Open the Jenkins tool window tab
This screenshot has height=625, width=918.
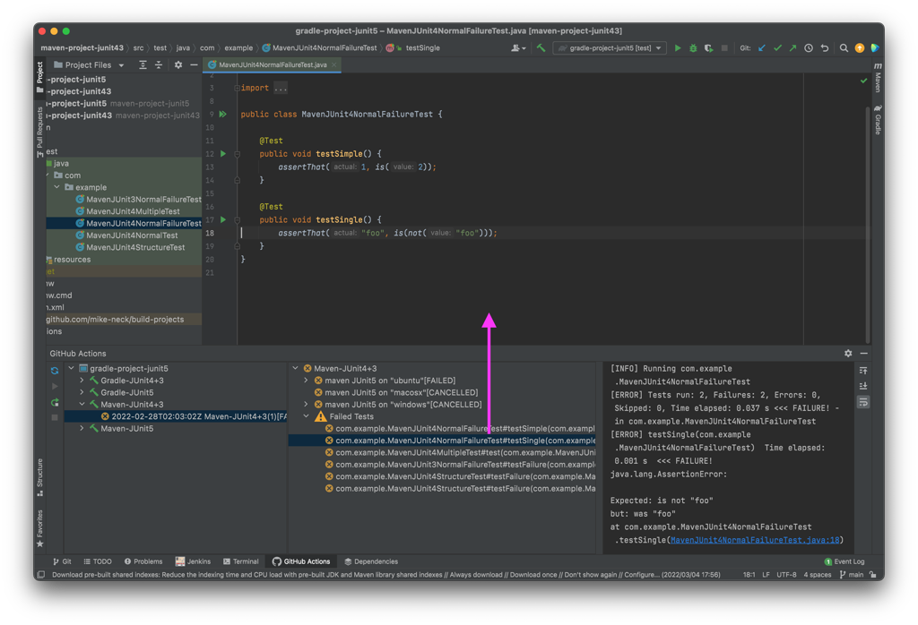point(194,561)
